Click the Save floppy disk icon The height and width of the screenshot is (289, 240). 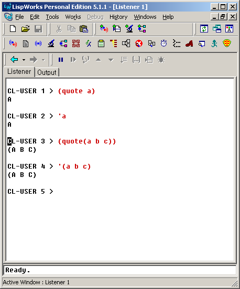pos(38,29)
